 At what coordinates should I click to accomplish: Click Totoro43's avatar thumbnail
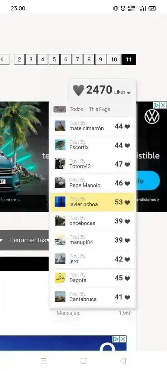tap(60, 164)
